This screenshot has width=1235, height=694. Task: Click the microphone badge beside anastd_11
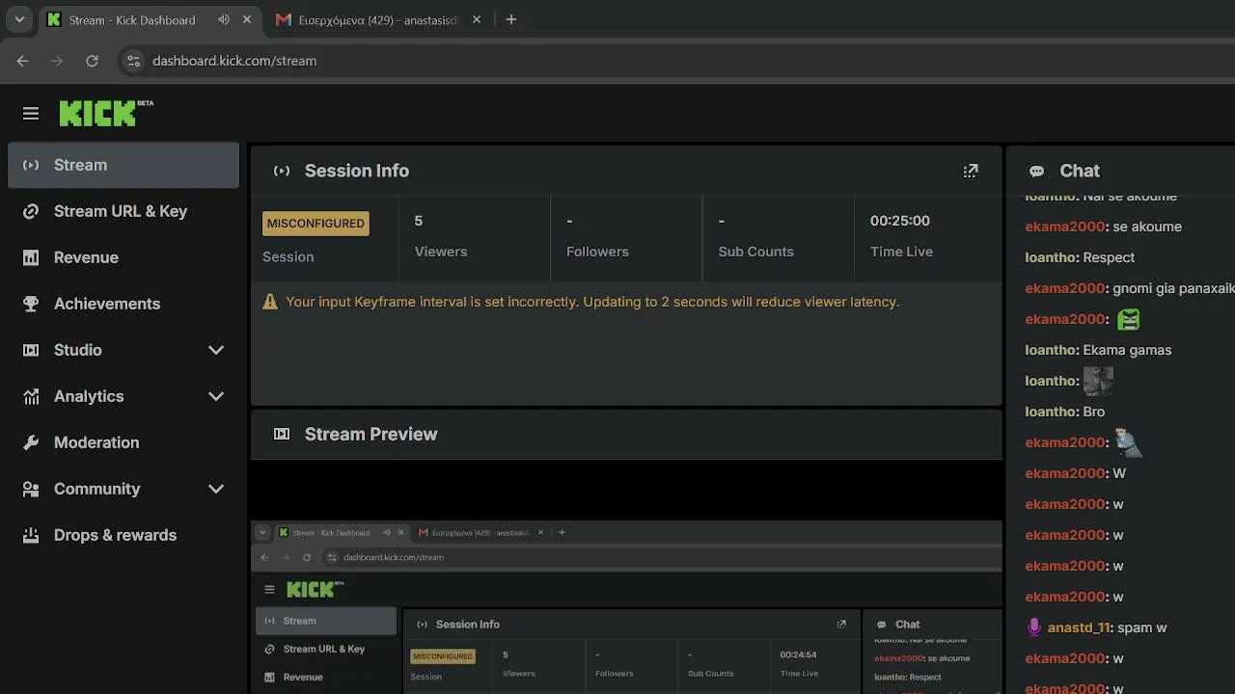(x=1034, y=627)
